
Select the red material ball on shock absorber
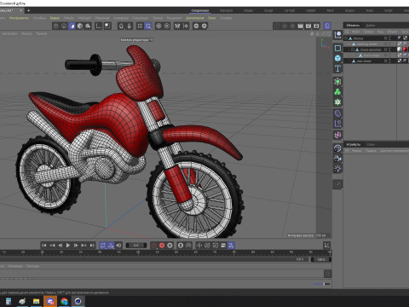click(405, 49)
